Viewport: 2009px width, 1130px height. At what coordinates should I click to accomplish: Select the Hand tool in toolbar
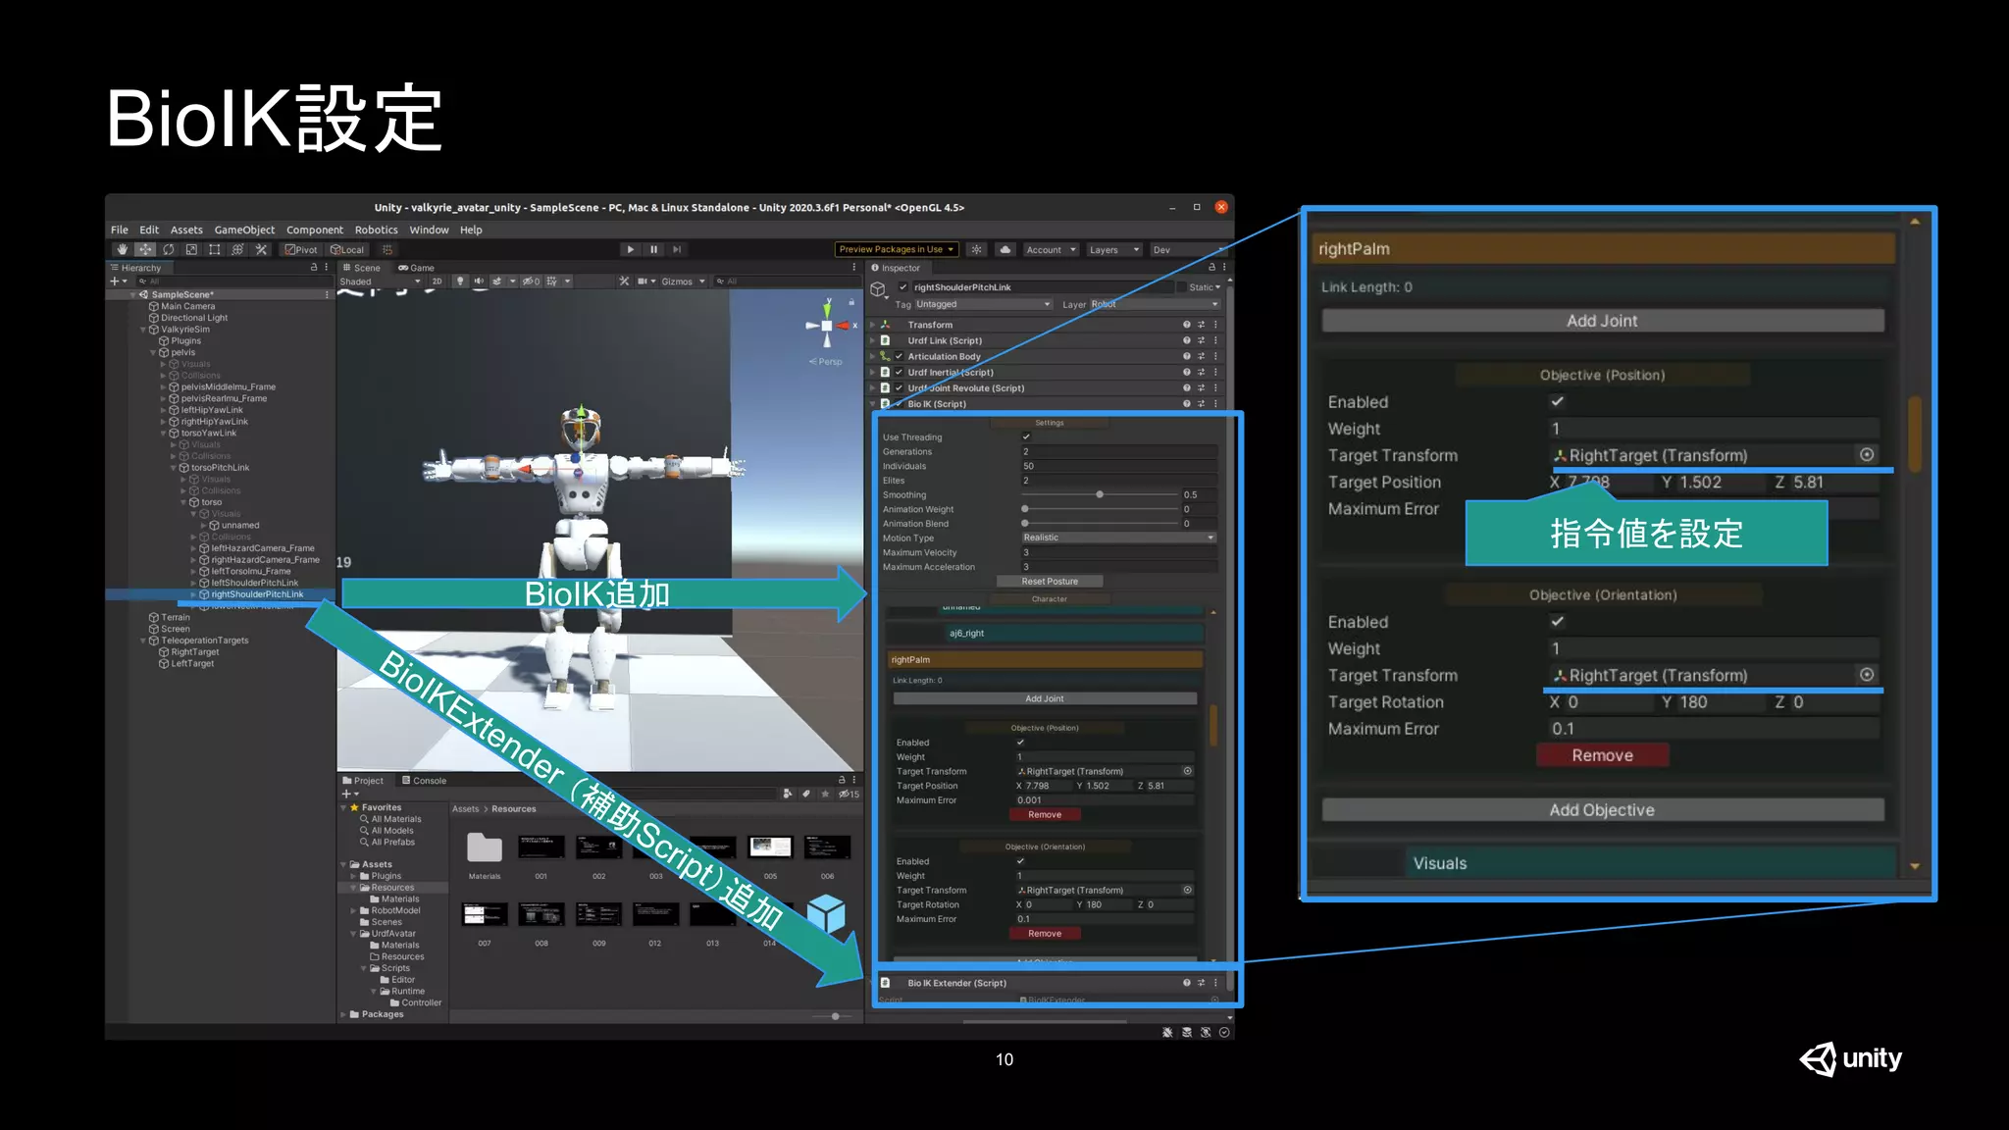point(122,249)
